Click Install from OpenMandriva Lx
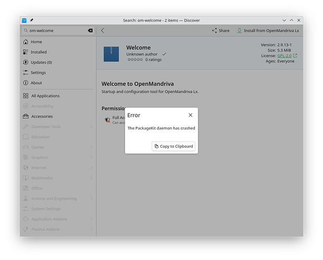 tap(268, 30)
